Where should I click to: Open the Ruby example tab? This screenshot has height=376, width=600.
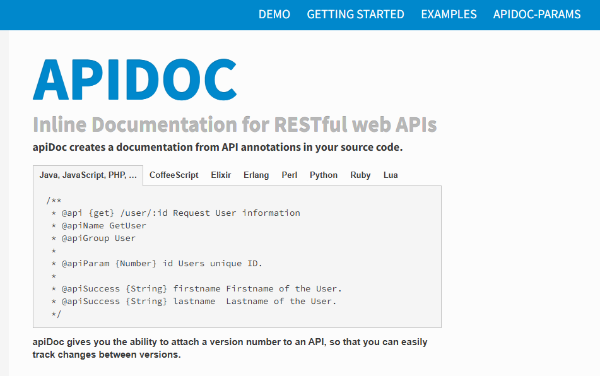[360, 175]
